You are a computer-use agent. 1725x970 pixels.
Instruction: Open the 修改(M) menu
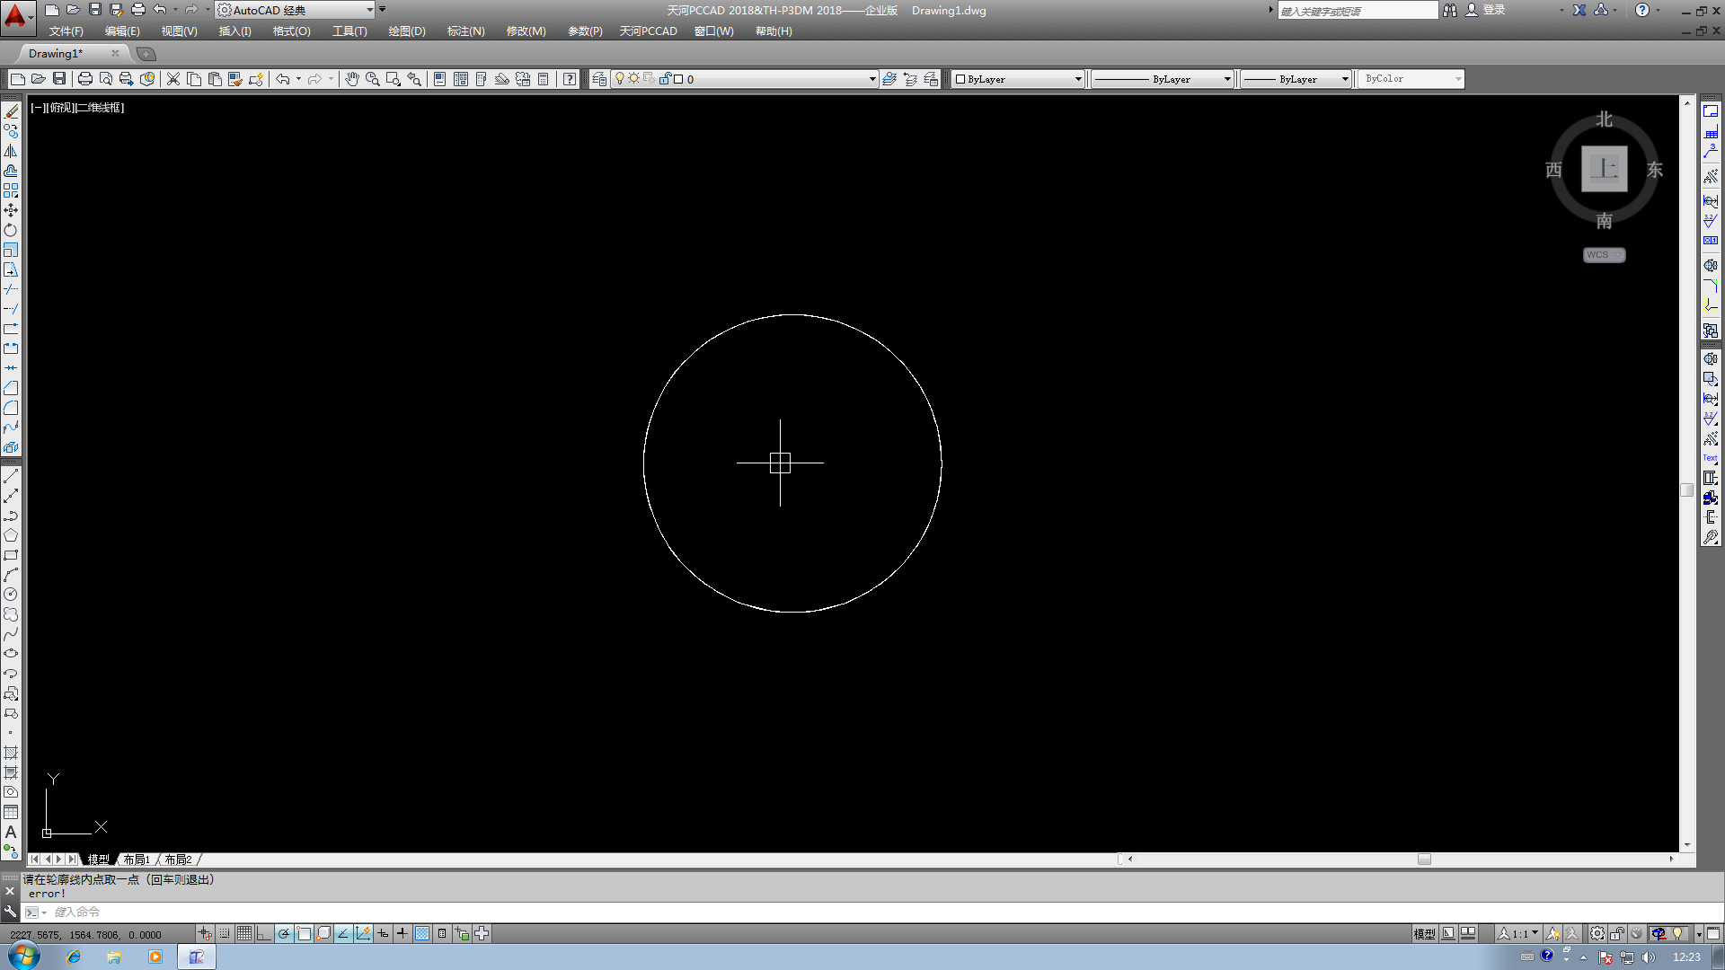(x=526, y=31)
